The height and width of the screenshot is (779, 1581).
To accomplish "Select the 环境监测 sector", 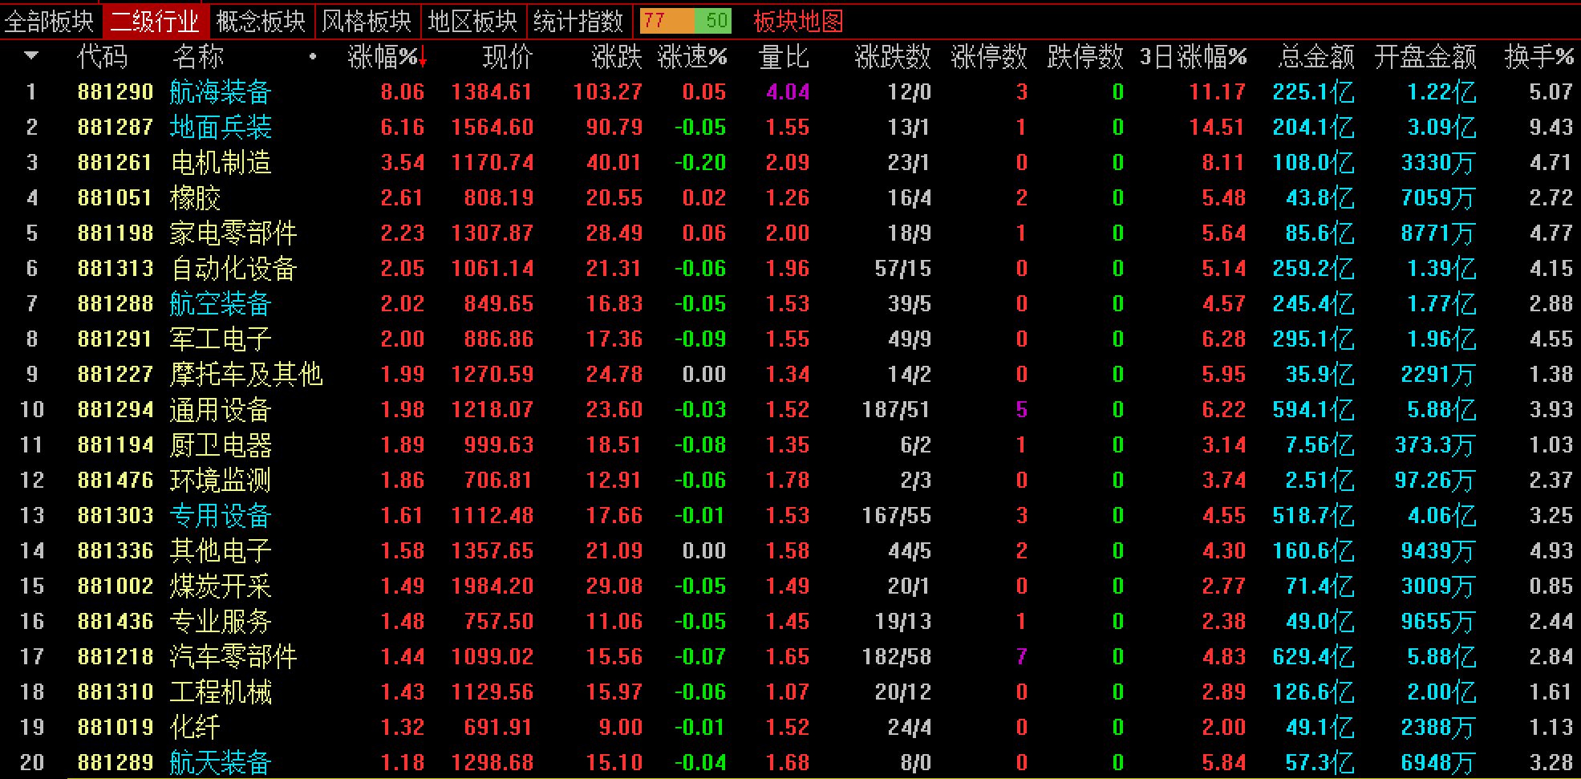I will [x=221, y=480].
